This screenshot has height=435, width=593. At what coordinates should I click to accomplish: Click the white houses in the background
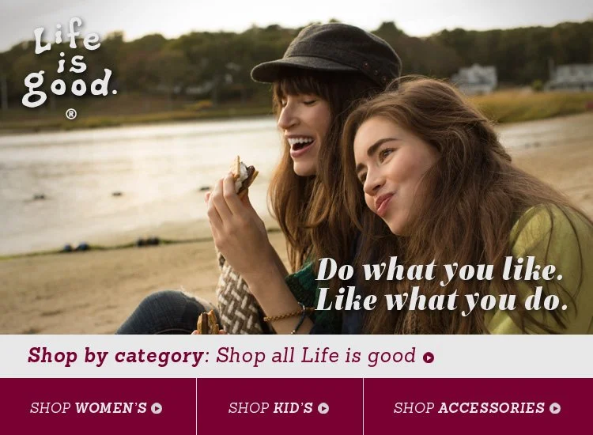(x=522, y=78)
